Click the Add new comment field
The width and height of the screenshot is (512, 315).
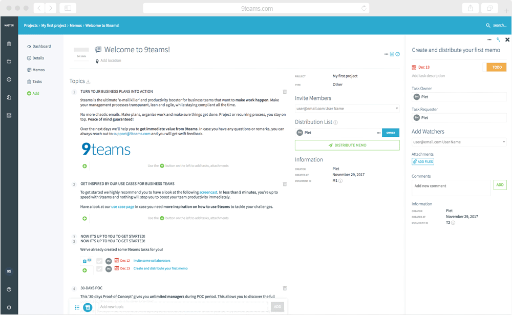[451, 188]
